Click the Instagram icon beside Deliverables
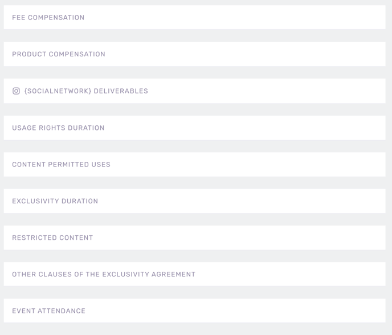The height and width of the screenshot is (335, 392). (16, 91)
